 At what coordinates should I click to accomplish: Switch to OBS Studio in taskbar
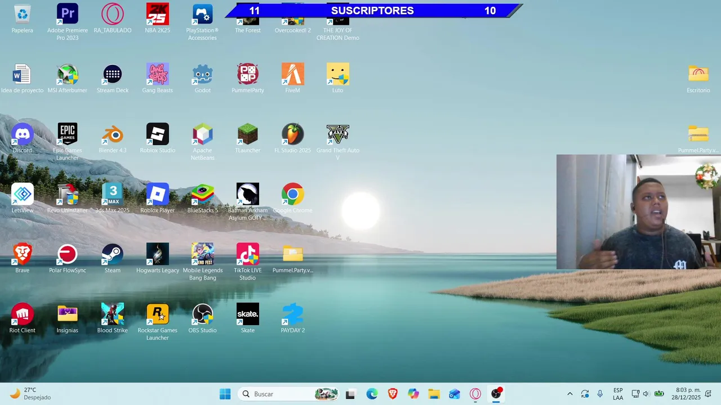pyautogui.click(x=496, y=394)
